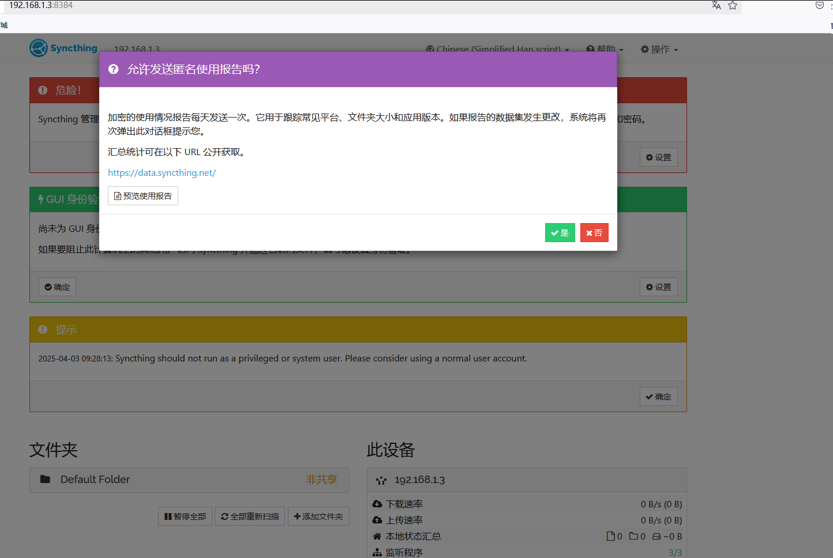
Task: Click the Syncthing logo icon
Action: (37, 48)
